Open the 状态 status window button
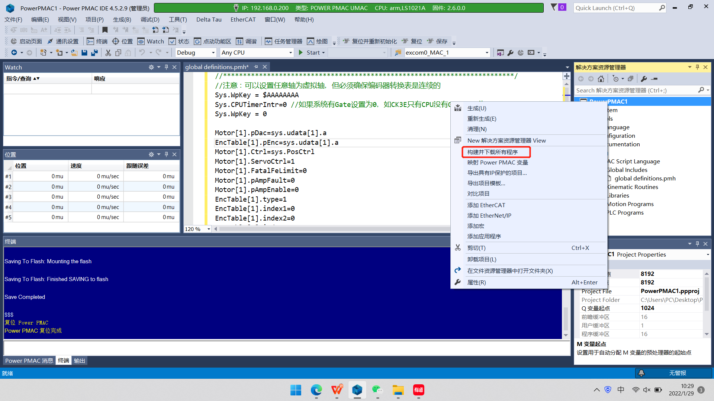 (x=179, y=41)
